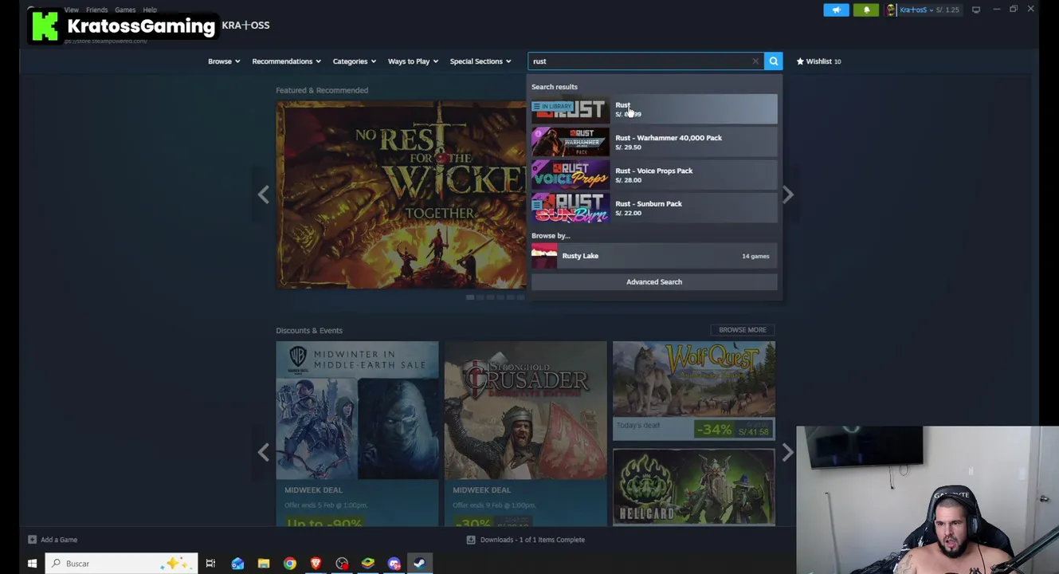Open the Stronghold Crusader deal card
The image size is (1059, 574).
coord(525,434)
